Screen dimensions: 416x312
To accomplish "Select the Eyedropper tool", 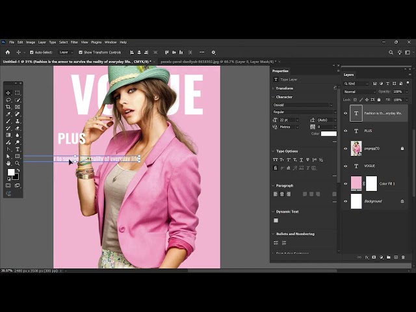I will (x=8, y=114).
